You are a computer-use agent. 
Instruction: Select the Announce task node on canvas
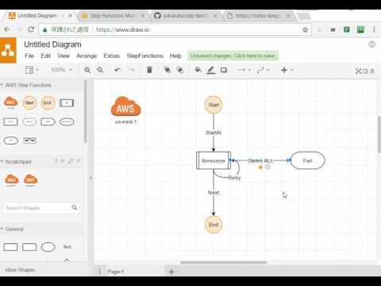coord(214,160)
